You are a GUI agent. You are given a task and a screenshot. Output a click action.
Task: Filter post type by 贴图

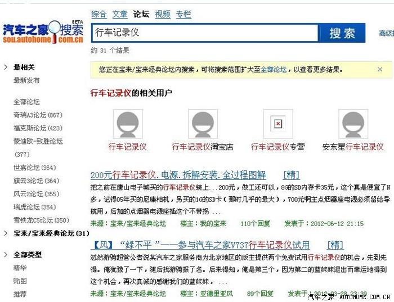(20, 281)
